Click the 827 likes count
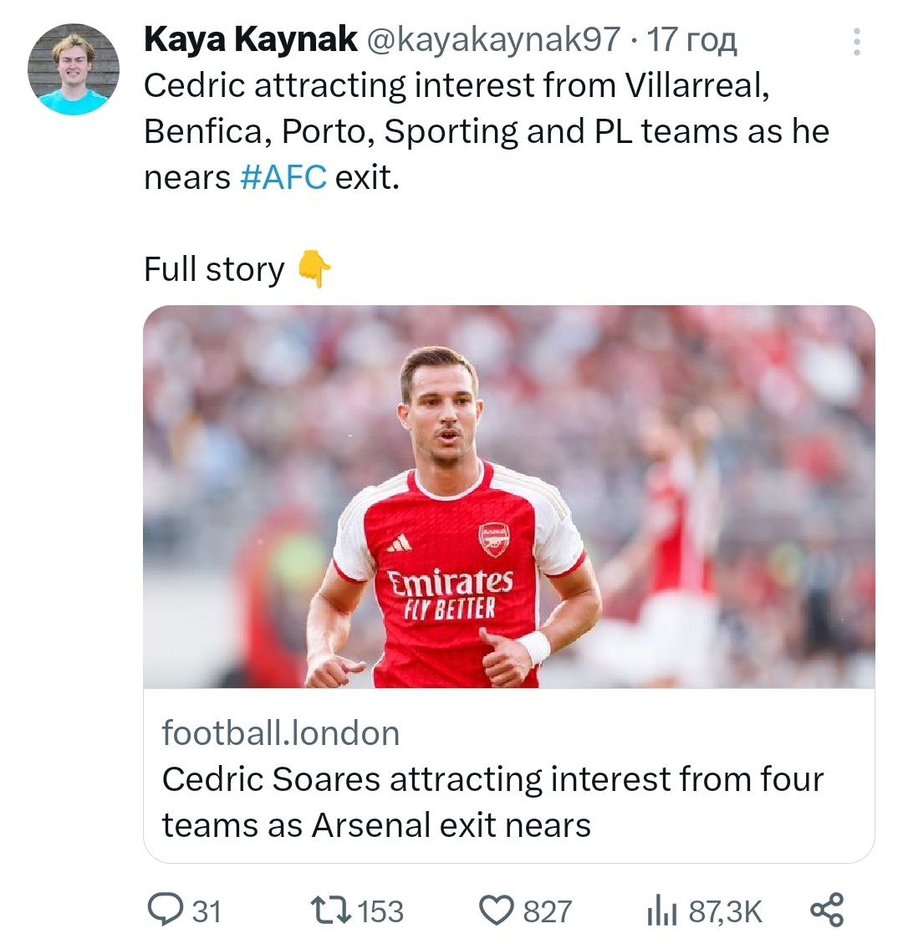903x944 pixels. (548, 911)
